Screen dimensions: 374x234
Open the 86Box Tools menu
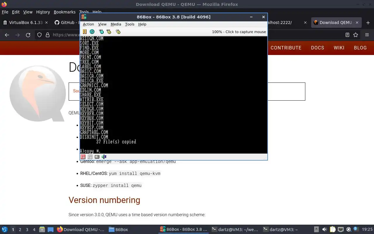[130, 24]
